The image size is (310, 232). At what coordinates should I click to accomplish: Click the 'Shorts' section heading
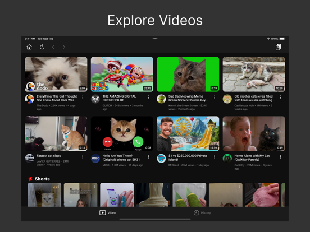(42, 179)
